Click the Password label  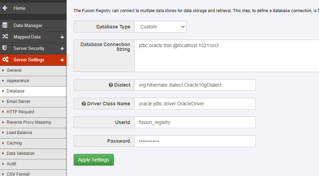[119, 141]
